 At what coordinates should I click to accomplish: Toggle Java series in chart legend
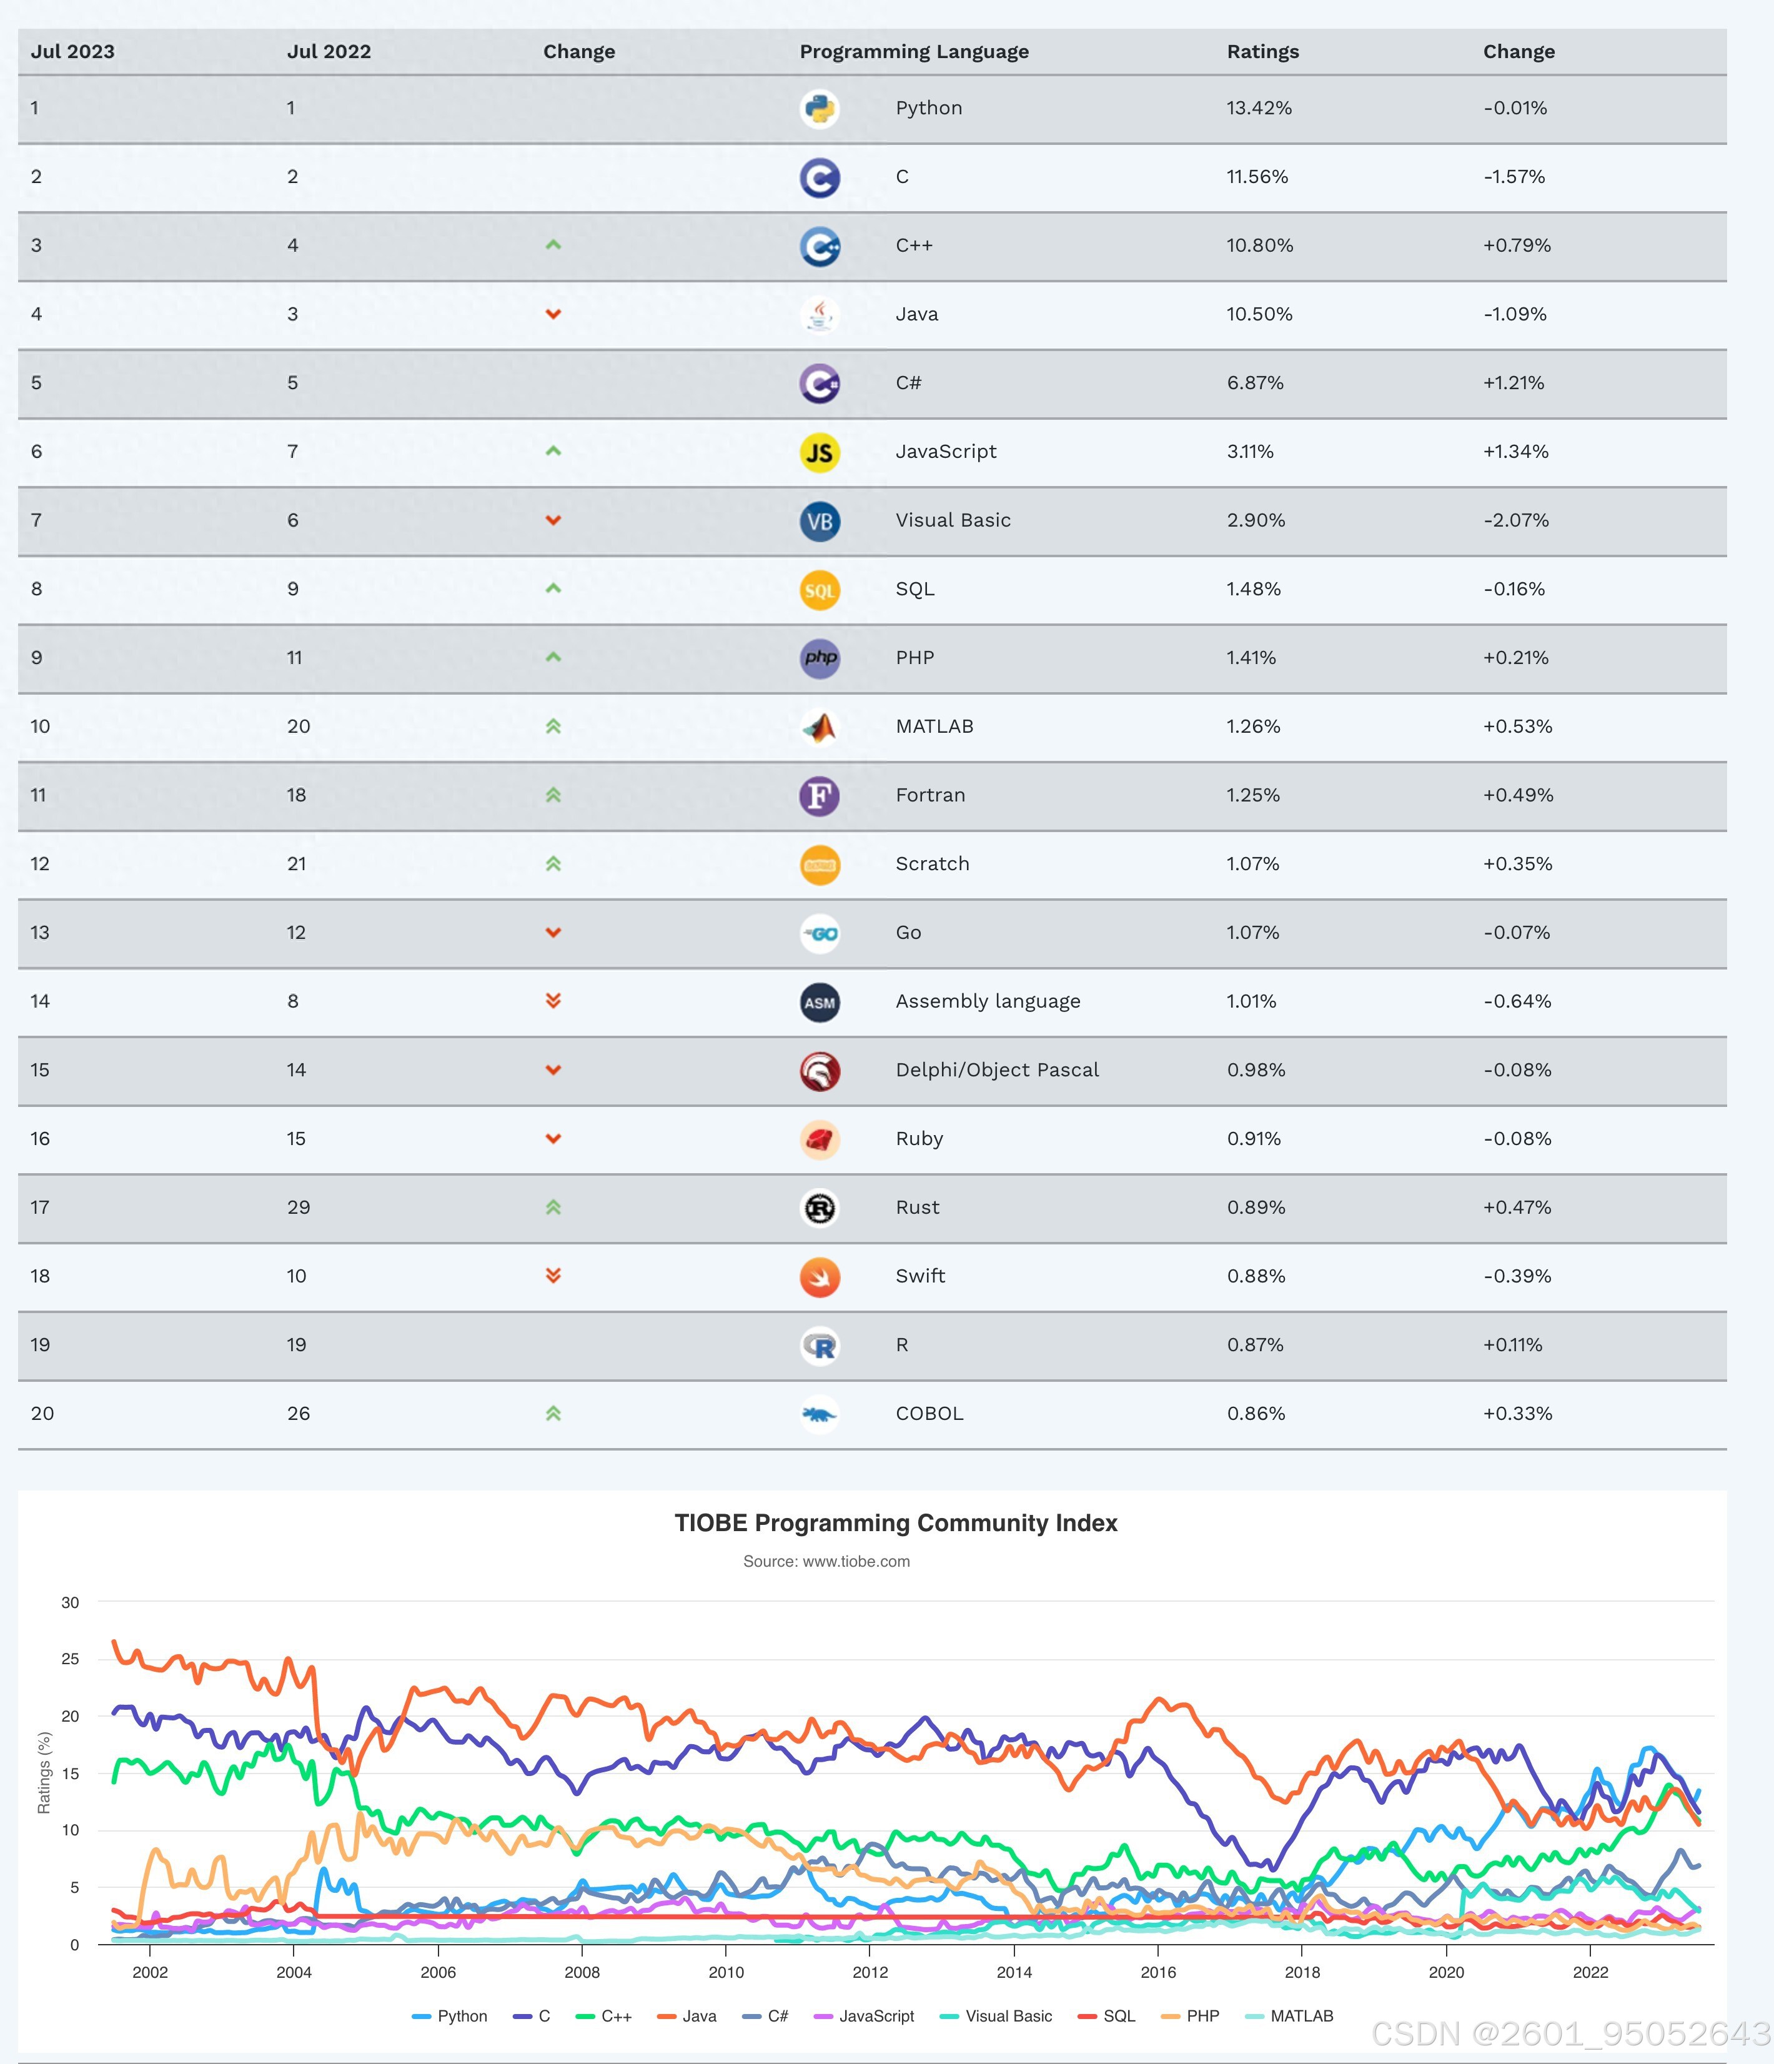click(x=686, y=2015)
